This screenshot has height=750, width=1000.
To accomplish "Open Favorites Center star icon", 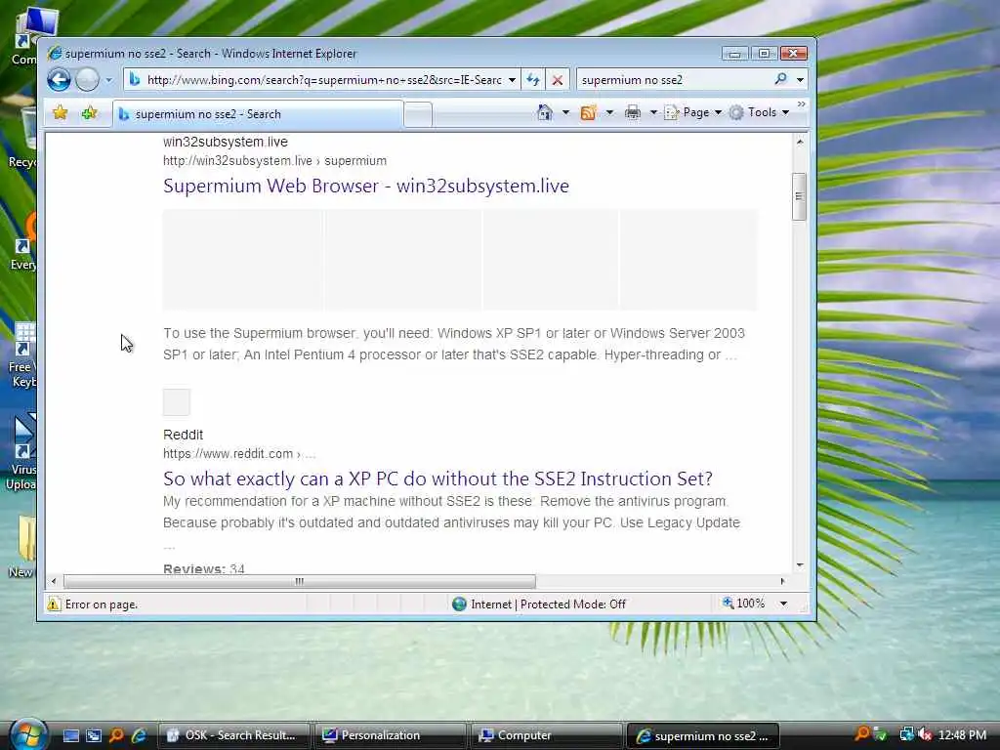I will click(x=60, y=113).
